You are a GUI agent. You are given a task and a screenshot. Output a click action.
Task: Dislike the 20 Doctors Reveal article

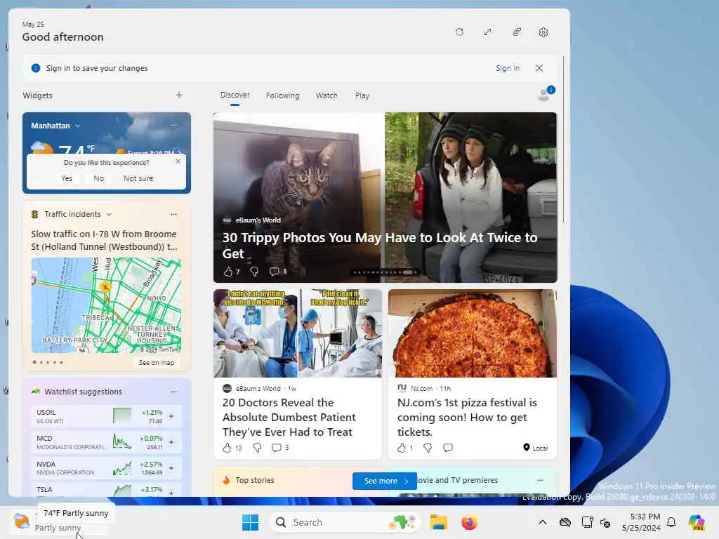[x=257, y=448]
